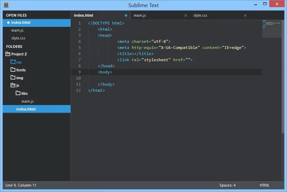Viewport: 287px width, 192px height.
Task: Close the style.css tab
Action: tap(245, 16)
